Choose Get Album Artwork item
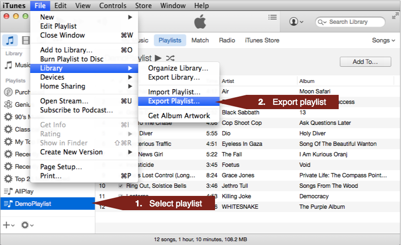 pyautogui.click(x=179, y=115)
